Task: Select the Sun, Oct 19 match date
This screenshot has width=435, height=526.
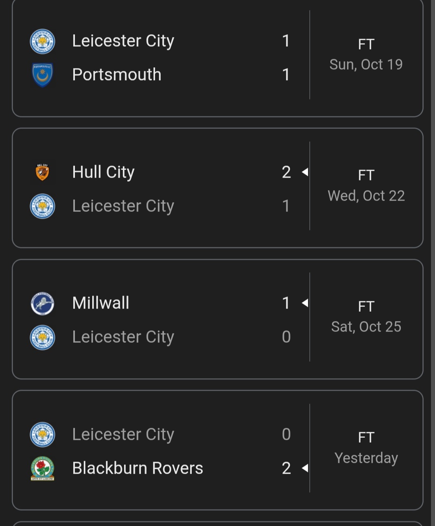Action: pos(366,64)
